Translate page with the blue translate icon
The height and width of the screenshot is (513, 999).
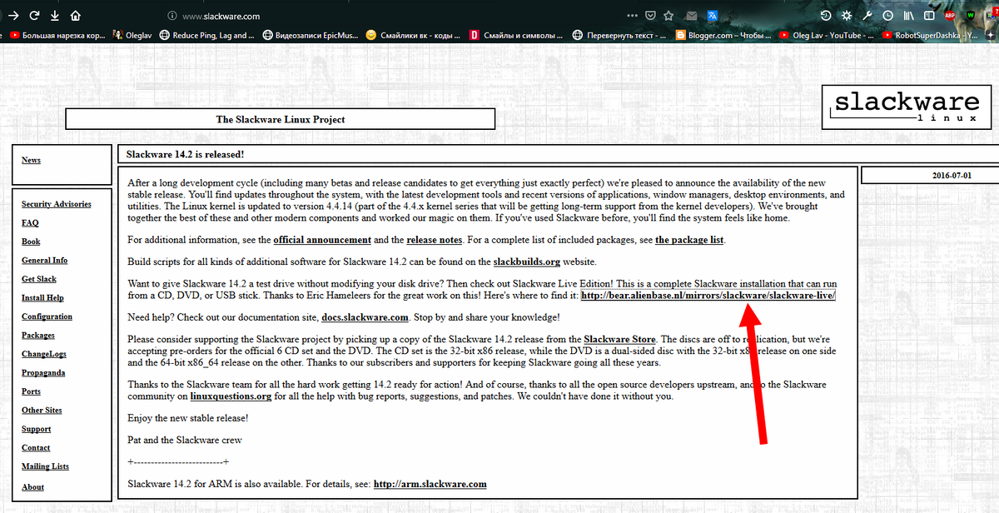point(713,16)
